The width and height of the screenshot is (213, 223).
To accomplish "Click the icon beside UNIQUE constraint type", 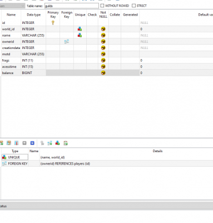I will (x=4, y=157).
